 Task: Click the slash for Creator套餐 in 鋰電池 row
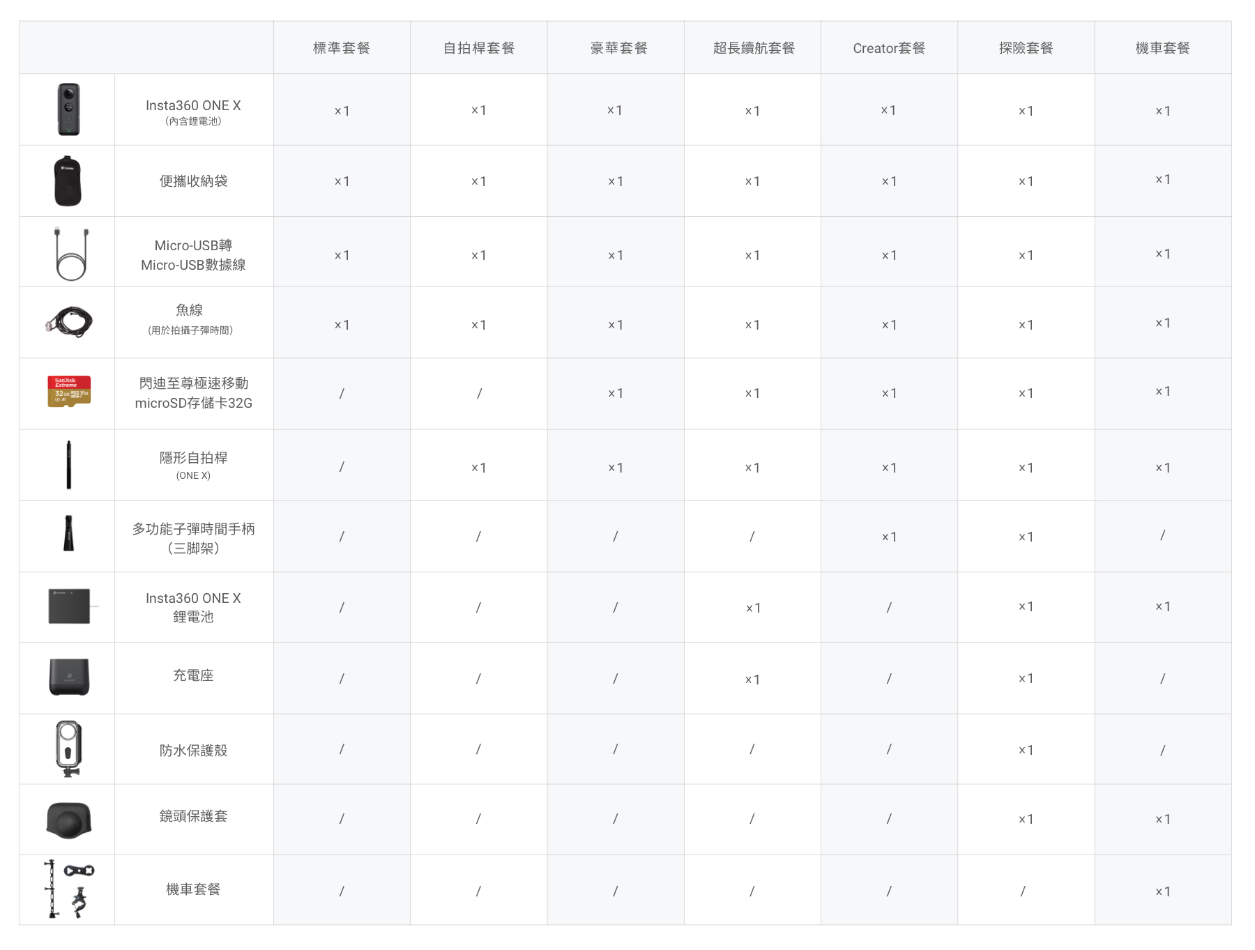click(x=889, y=608)
